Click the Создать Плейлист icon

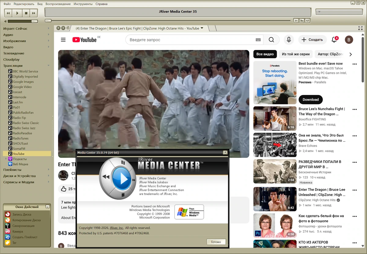(8, 237)
